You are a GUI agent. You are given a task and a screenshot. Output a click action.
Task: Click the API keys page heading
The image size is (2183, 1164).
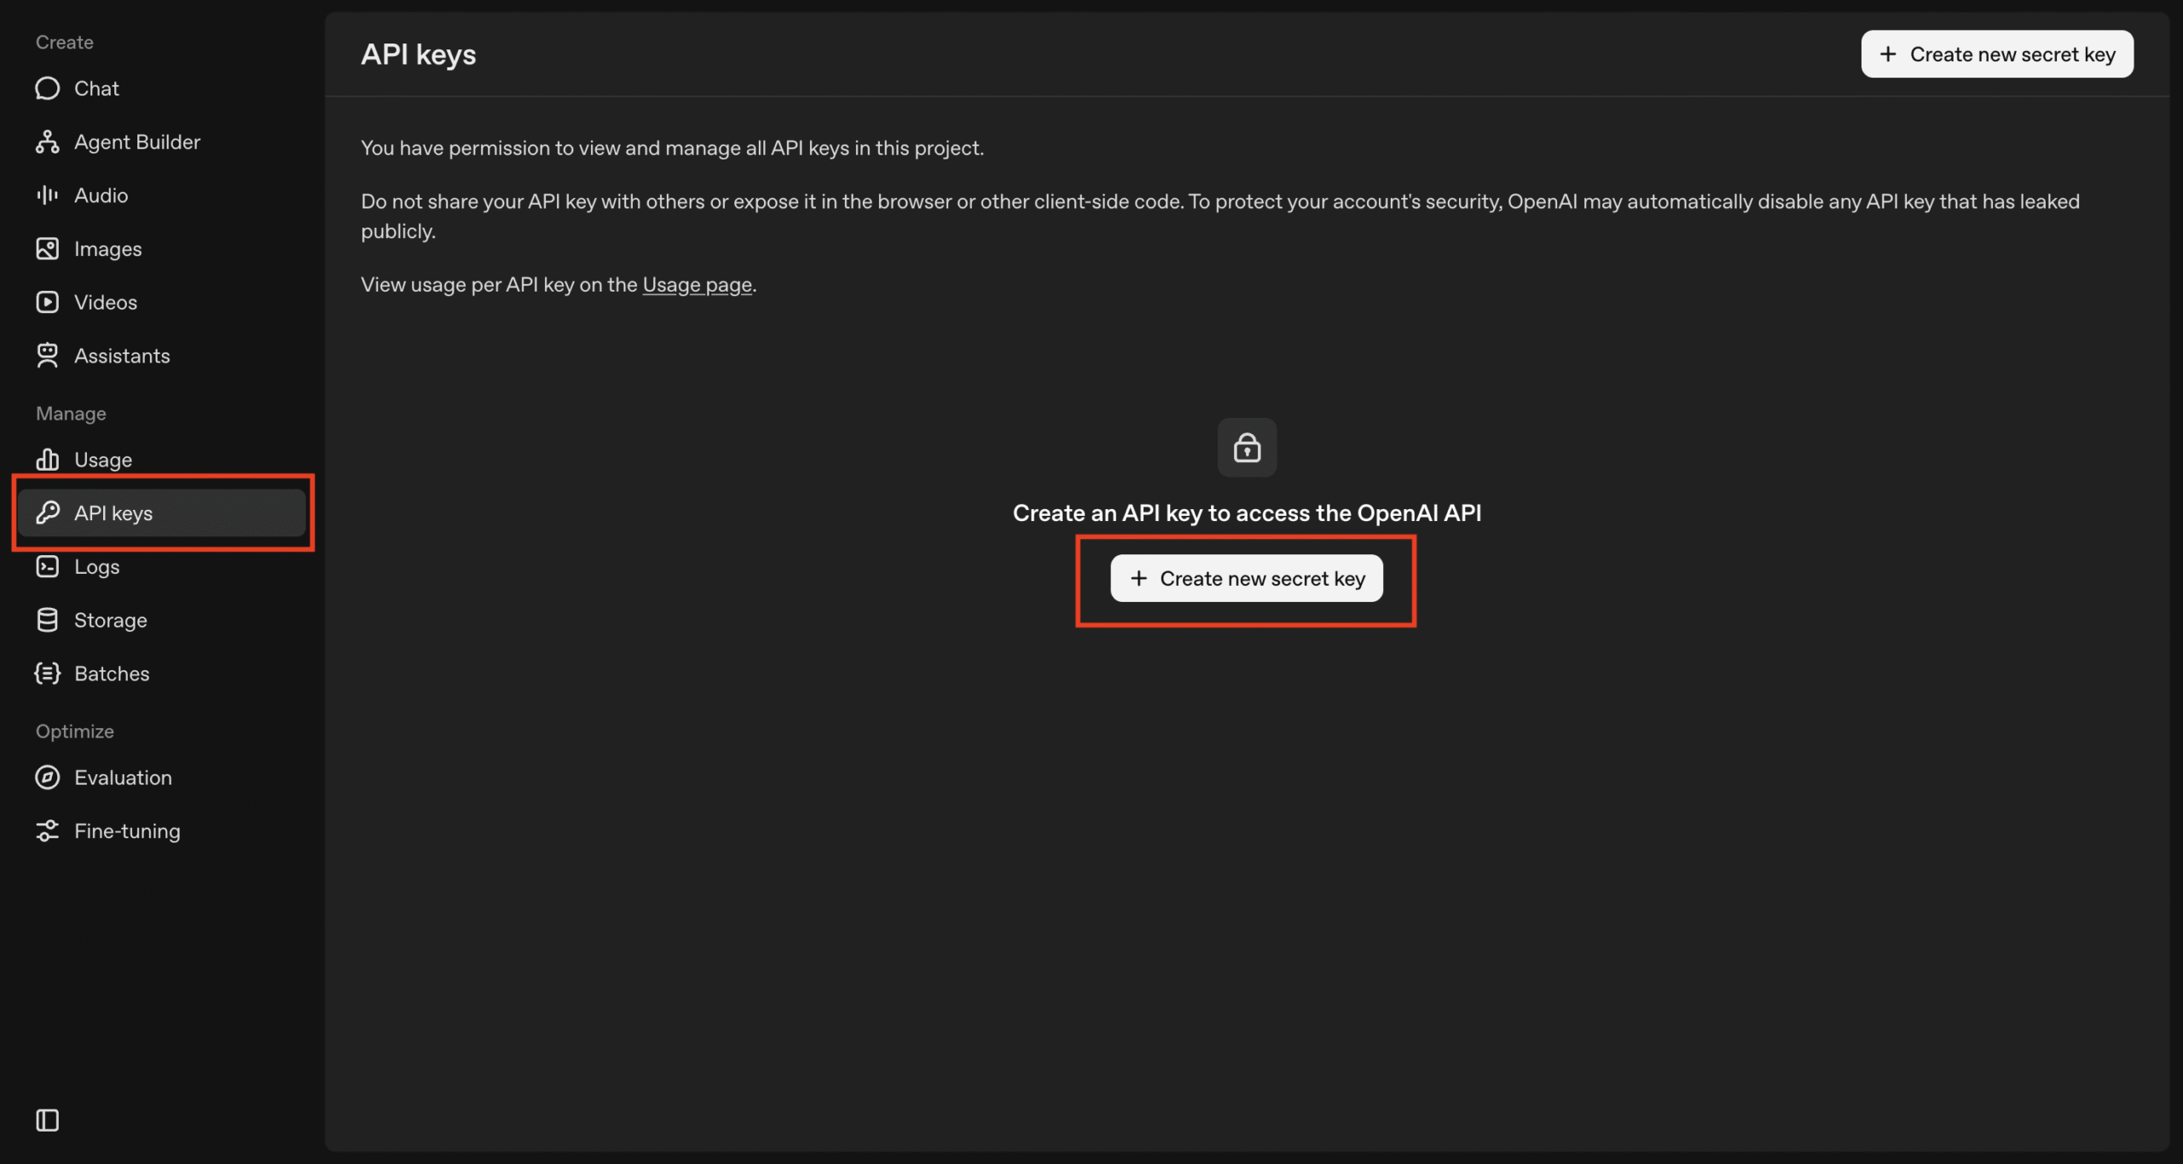coord(418,55)
